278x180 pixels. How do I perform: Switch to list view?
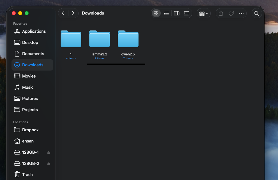[x=166, y=13]
